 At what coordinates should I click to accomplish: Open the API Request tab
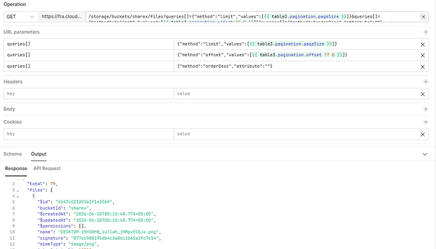47,168
